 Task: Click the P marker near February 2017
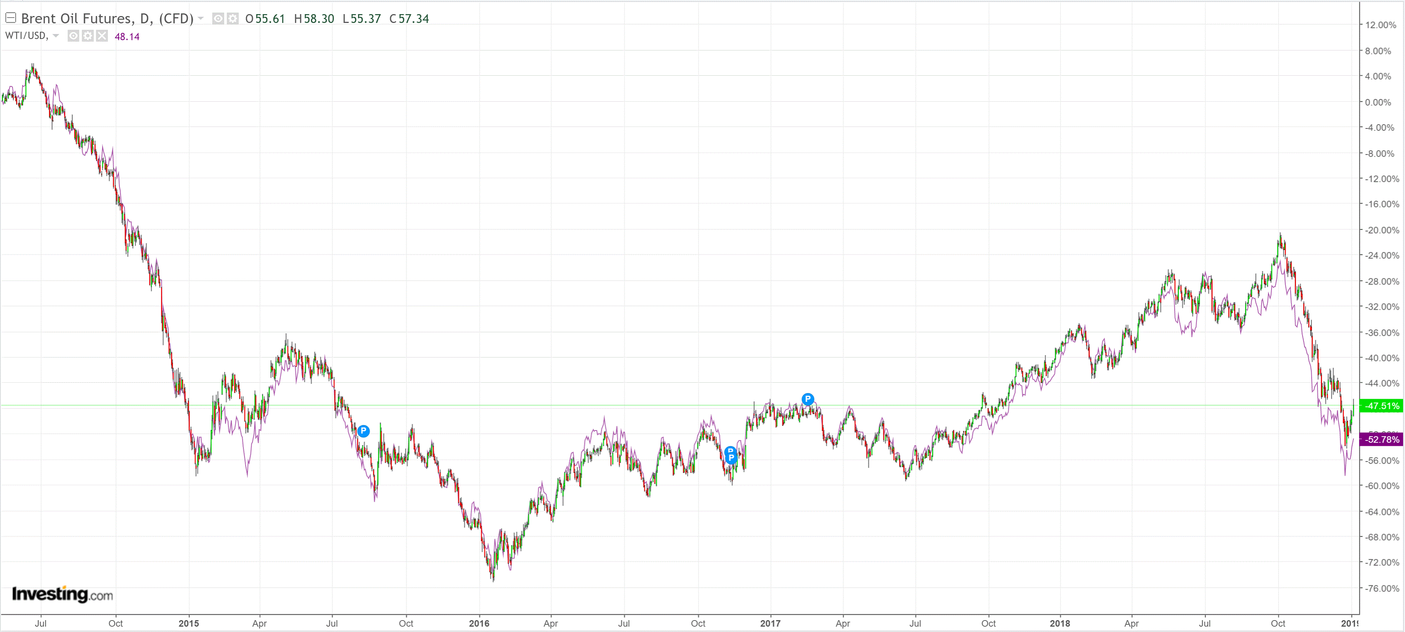pyautogui.click(x=808, y=399)
